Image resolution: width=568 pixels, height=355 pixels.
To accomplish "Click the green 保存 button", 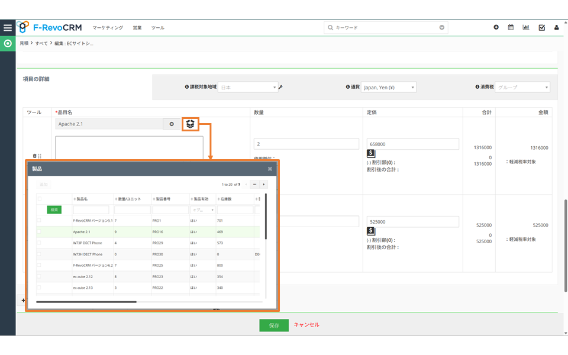I will 274,325.
